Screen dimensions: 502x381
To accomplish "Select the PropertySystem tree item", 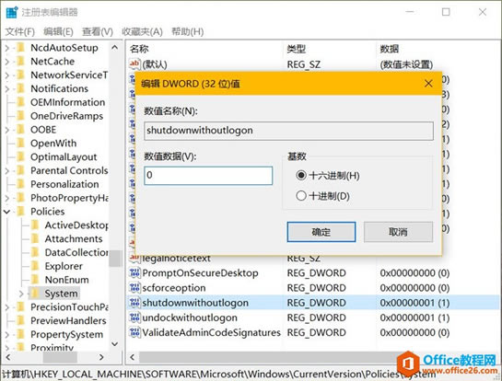I will 66,334.
